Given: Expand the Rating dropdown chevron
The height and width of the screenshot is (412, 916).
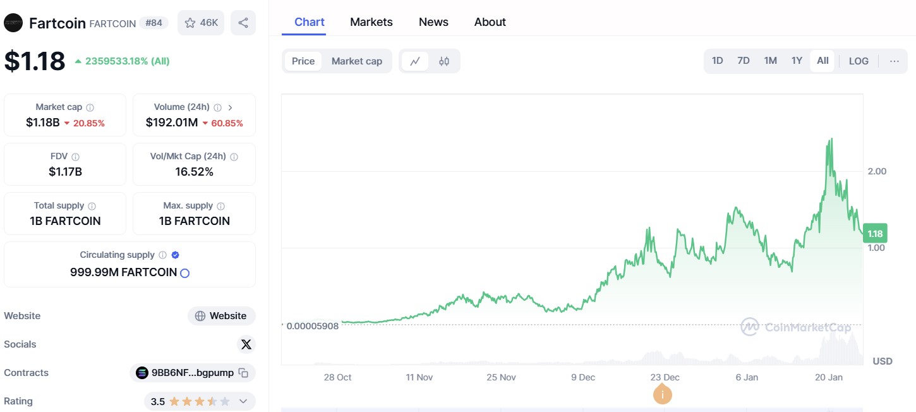Looking at the screenshot, I should pyautogui.click(x=243, y=401).
